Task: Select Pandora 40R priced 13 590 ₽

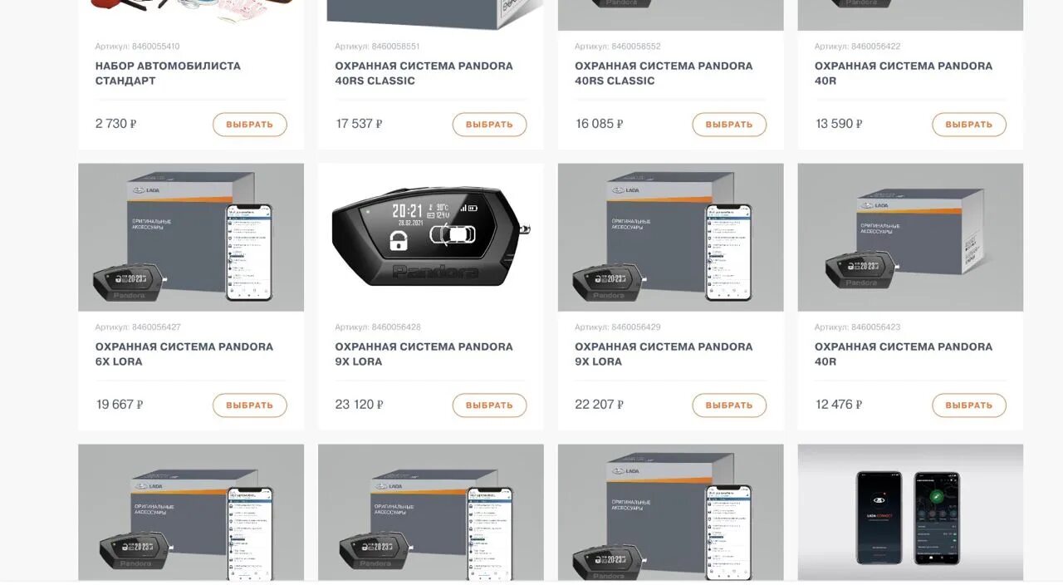Action: click(x=969, y=125)
